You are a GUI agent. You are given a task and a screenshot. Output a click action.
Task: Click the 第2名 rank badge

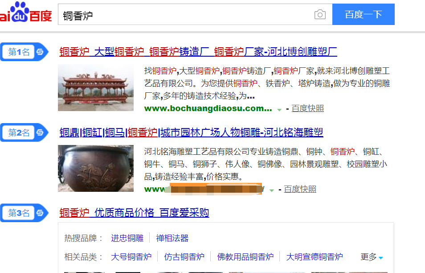(x=24, y=132)
